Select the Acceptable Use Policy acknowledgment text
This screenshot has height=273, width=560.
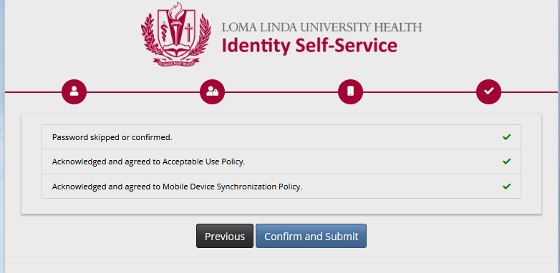[148, 162]
